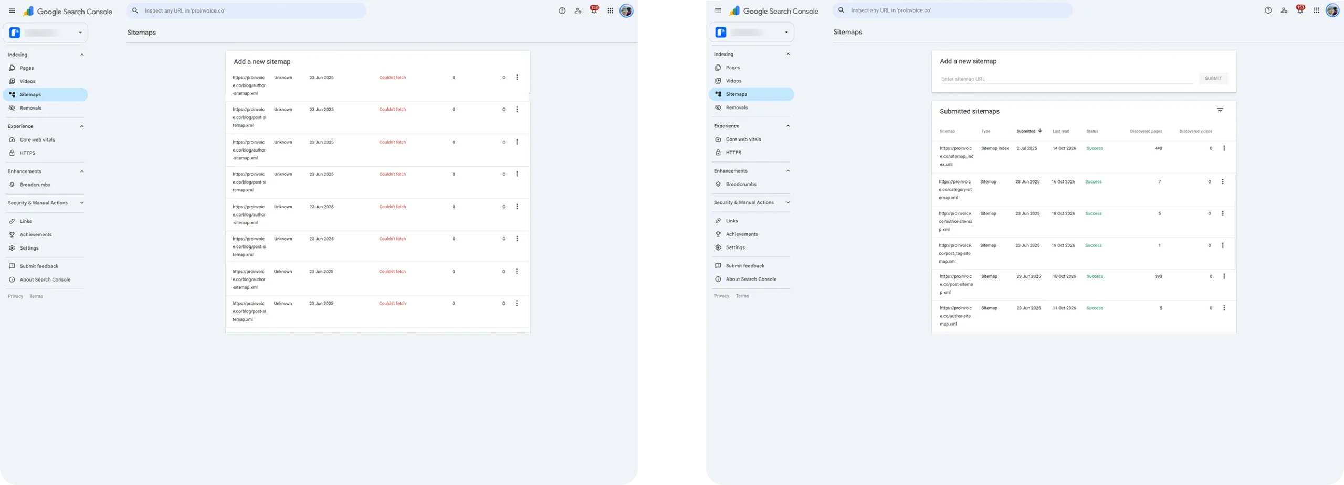Sort by the Submitted column header

tap(1028, 132)
